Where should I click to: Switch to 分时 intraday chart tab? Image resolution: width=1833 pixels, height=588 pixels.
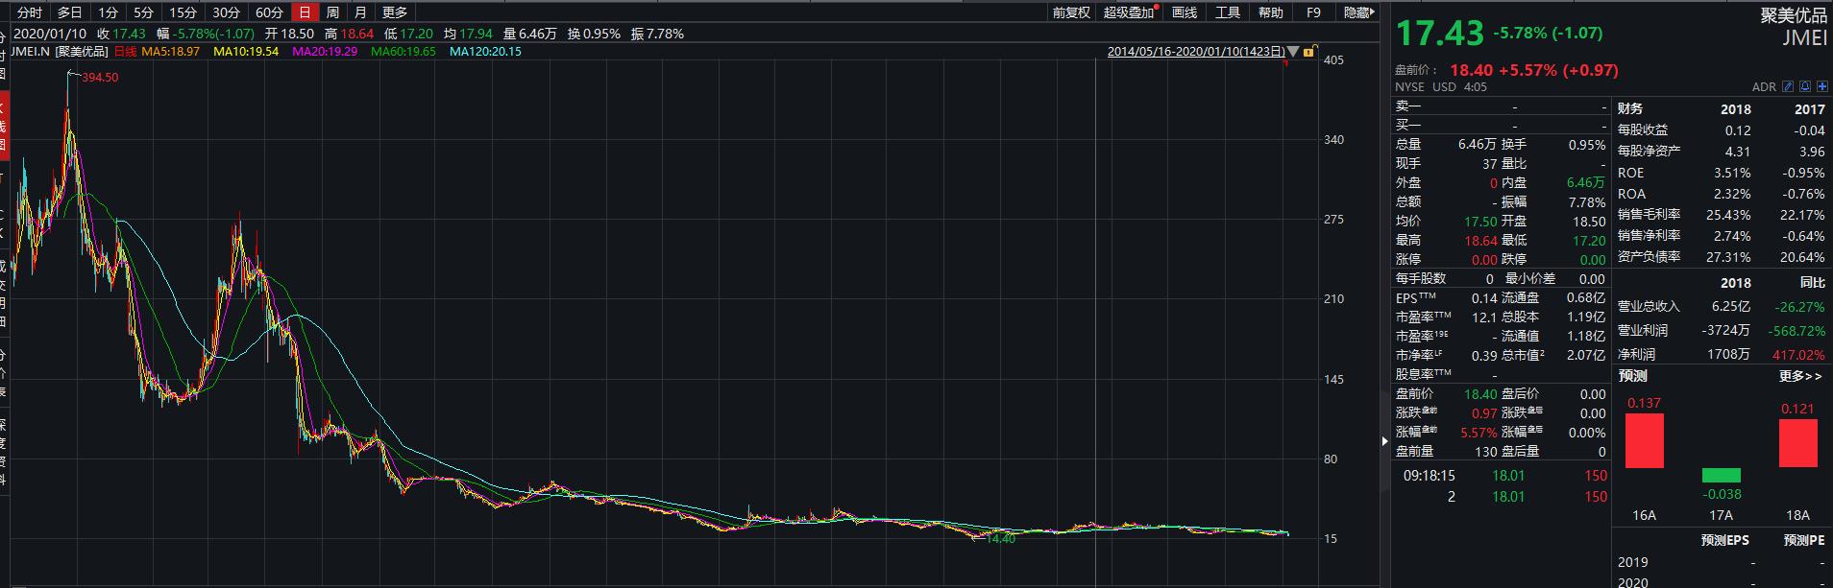30,12
